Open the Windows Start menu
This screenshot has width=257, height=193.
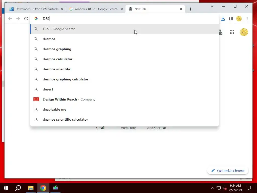coord(6,188)
